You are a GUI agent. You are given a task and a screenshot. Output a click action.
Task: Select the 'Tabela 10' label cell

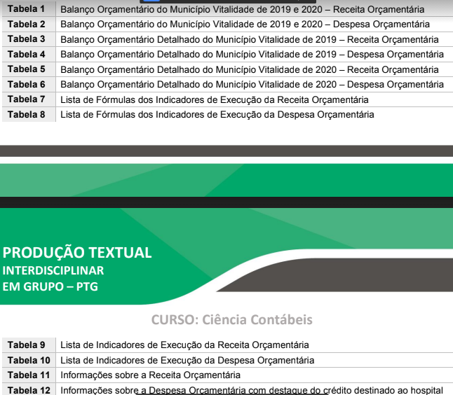pyautogui.click(x=29, y=360)
